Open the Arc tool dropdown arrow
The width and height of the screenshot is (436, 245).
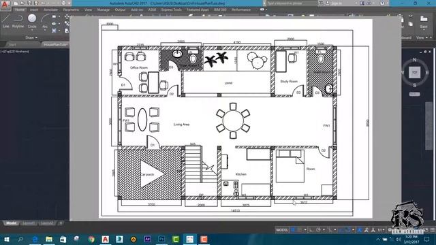[45, 30]
